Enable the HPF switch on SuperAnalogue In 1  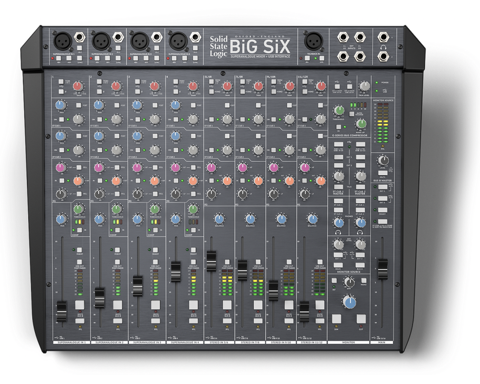tap(69, 58)
